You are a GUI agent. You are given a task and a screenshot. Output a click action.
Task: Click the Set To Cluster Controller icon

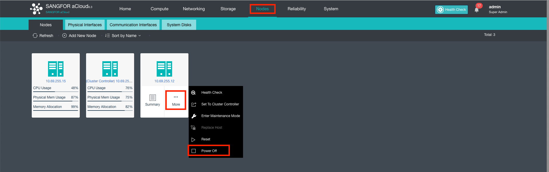(194, 105)
